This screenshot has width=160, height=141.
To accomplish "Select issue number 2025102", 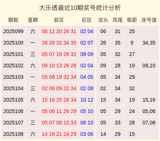I will click(13, 66).
